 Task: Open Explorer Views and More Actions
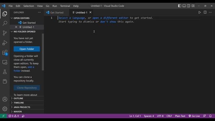coord(39,12)
